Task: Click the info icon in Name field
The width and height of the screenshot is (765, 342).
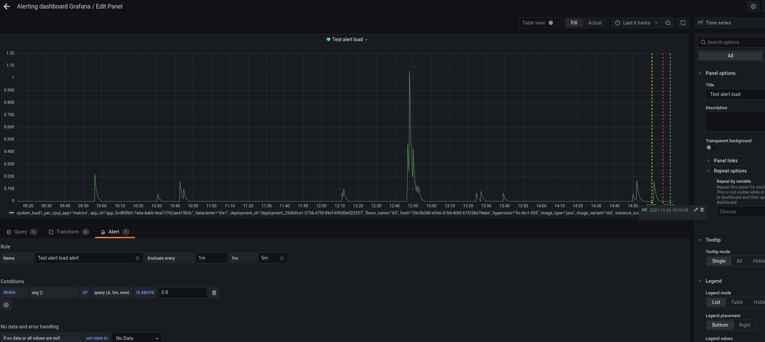Action: pyautogui.click(x=138, y=258)
